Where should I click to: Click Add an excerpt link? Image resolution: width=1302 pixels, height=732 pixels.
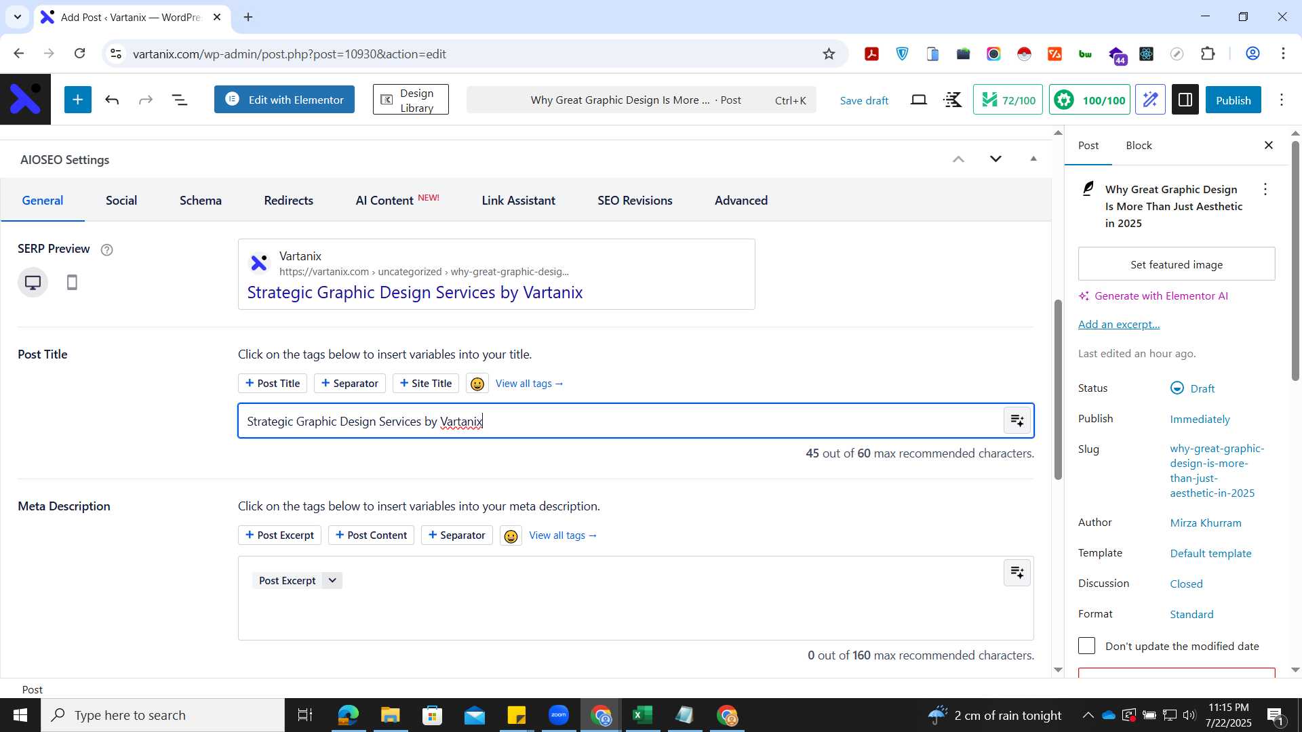coord(1119,325)
